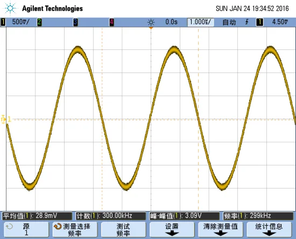Click the rising edge trigger icon
Screen dimensions: 296x239
(x=246, y=22)
